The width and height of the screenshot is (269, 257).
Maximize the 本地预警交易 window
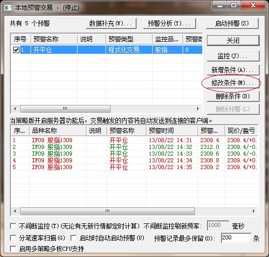[234, 6]
